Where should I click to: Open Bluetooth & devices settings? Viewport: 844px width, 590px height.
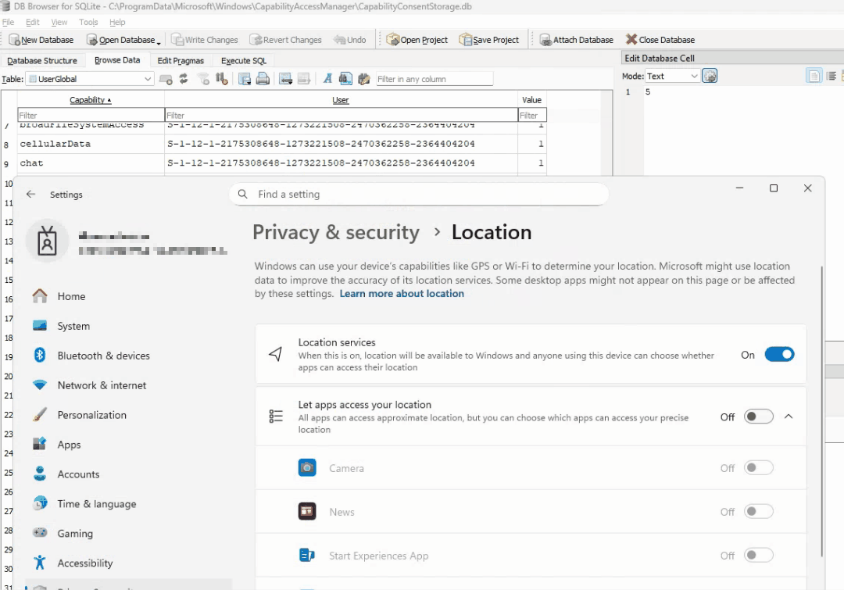click(x=102, y=356)
